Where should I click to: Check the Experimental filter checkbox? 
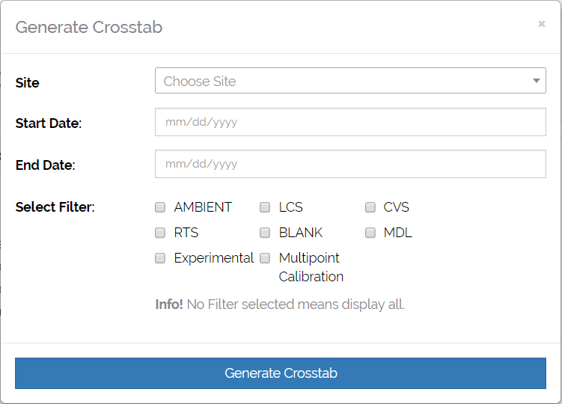pyautogui.click(x=160, y=258)
